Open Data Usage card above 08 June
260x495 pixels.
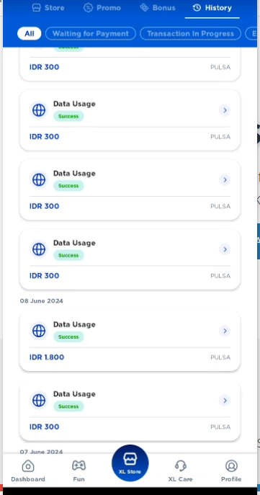pos(130,259)
